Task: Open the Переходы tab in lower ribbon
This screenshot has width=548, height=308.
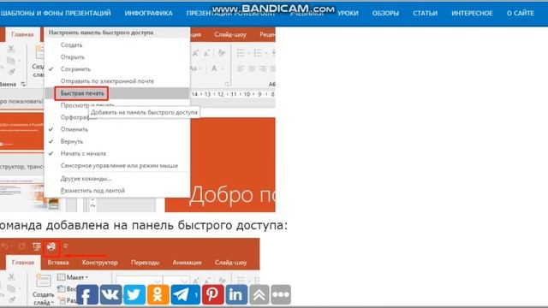Action: [145, 263]
